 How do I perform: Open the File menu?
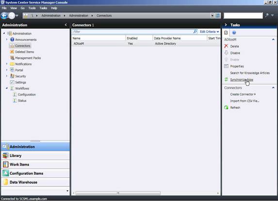tap(4, 8)
